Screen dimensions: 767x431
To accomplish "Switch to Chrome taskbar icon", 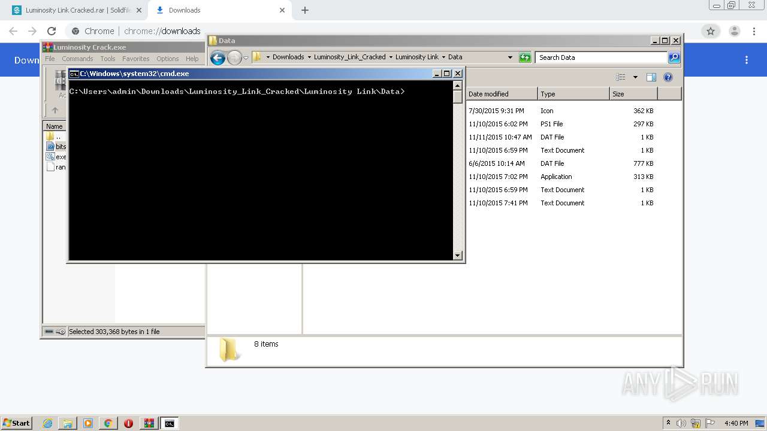I will 108,423.
